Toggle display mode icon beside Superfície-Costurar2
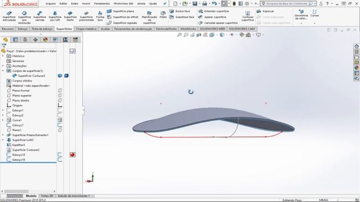This screenshot has width=360, height=202. click(x=66, y=76)
